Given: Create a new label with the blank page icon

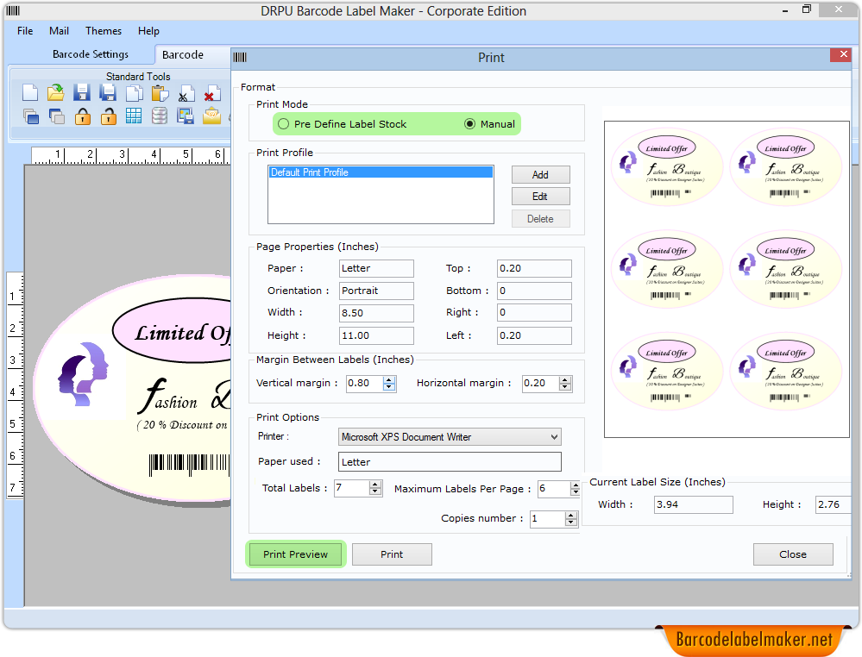Looking at the screenshot, I should (x=30, y=93).
